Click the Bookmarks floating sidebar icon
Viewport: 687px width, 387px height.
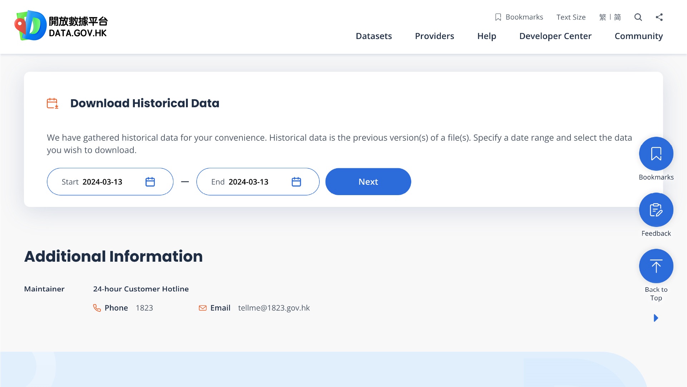(656, 153)
